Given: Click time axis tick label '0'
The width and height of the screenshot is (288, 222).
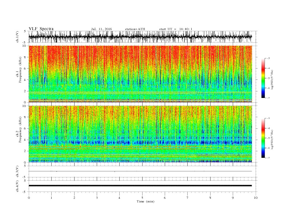Looking at the screenshot, I should pyautogui.click(x=29, y=198).
